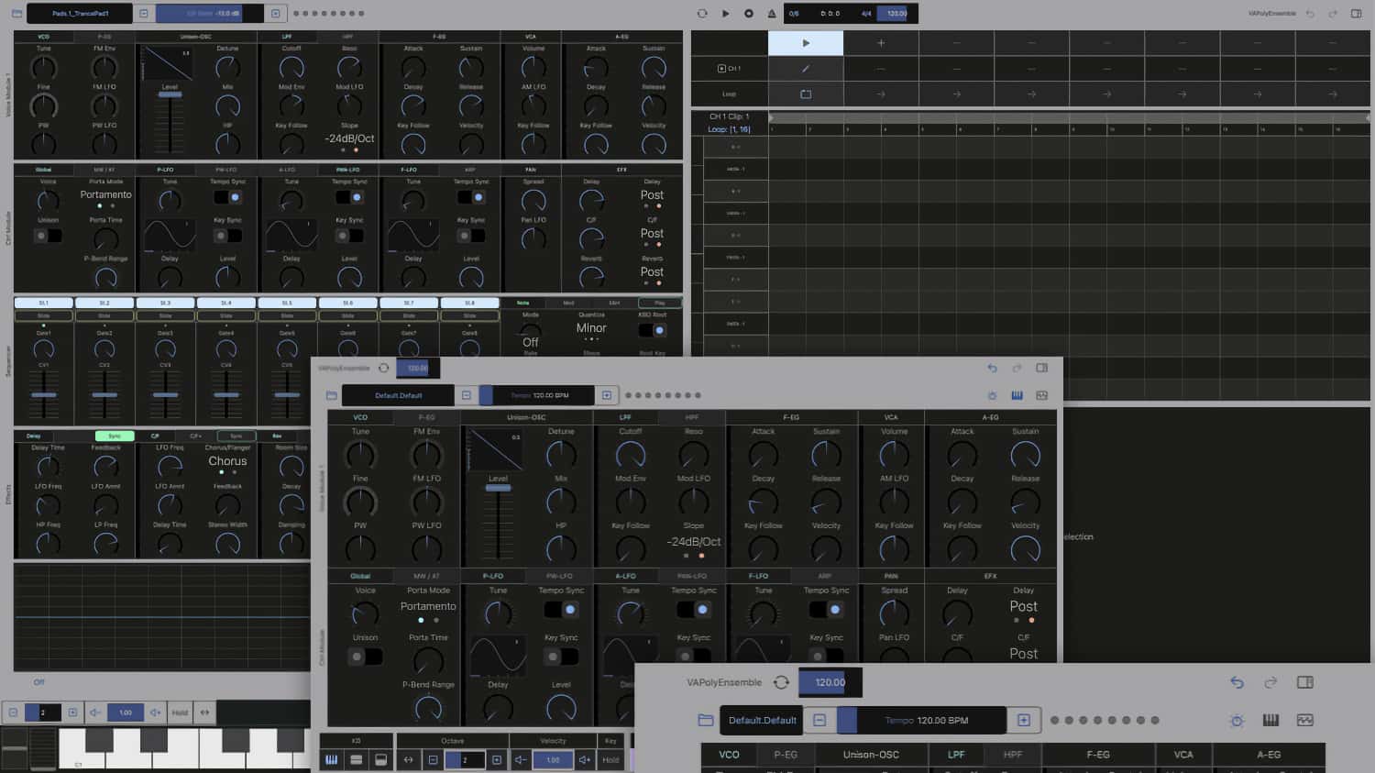The image size is (1375, 773).
Task: Open the settings gear icon in the middle window
Action: [992, 395]
